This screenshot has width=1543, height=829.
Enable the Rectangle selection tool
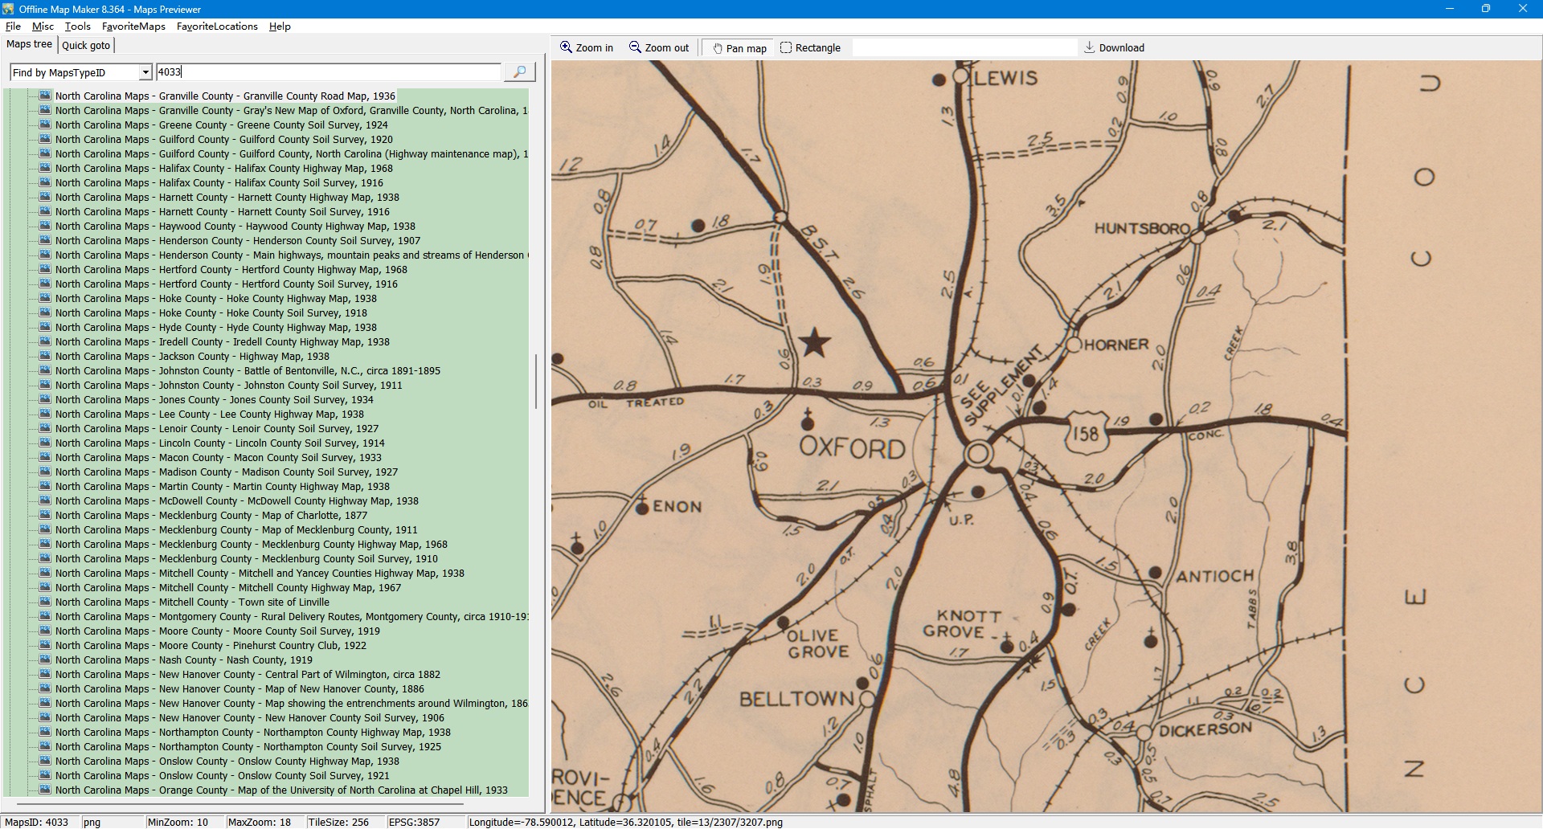pos(810,48)
